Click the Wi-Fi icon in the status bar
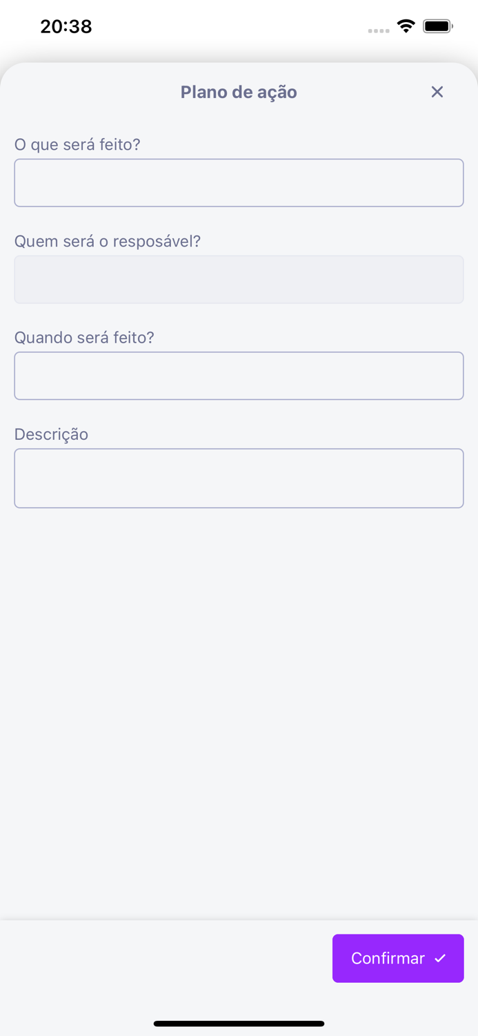This screenshot has width=478, height=1036. (406, 26)
